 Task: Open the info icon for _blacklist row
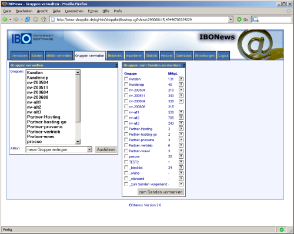181,168
